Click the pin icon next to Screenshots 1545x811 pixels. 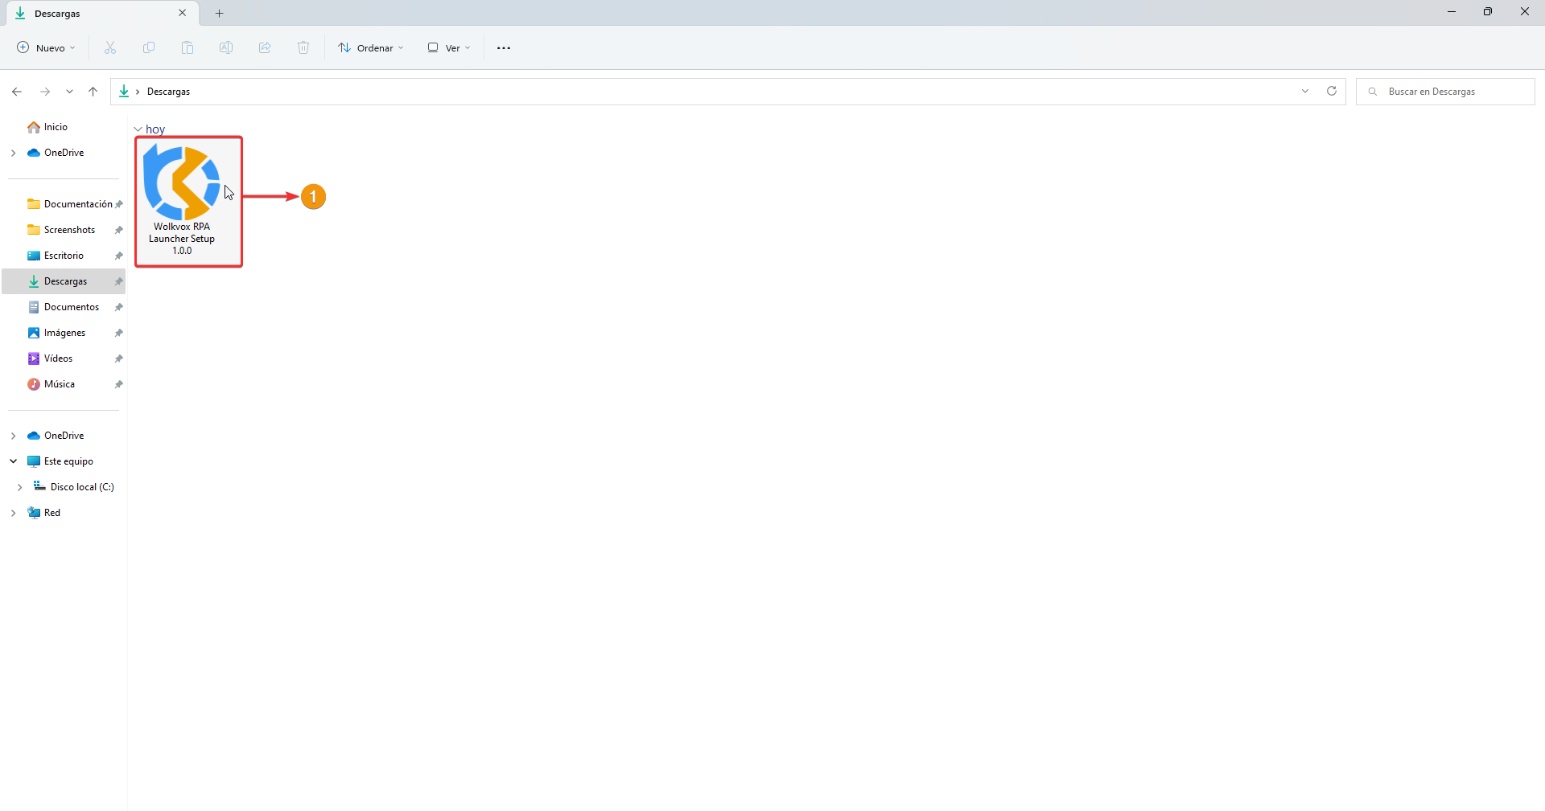118,230
